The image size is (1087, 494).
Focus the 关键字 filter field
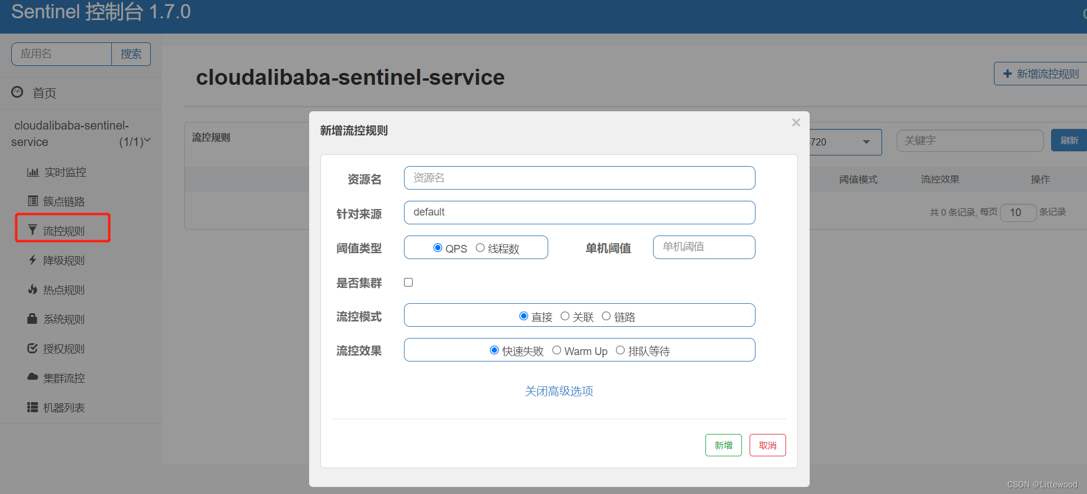click(970, 141)
